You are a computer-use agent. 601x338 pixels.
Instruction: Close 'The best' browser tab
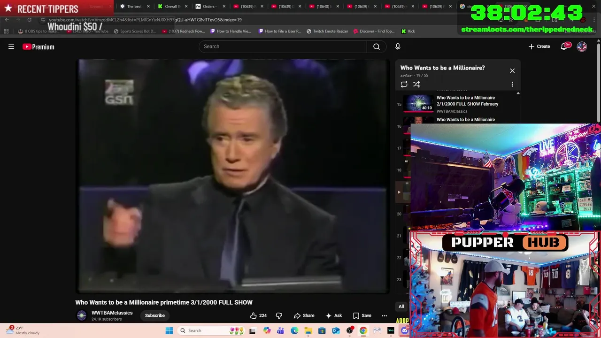(x=148, y=6)
